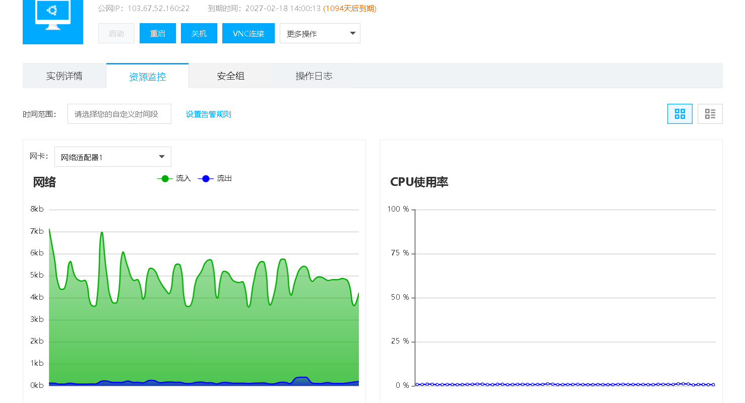
Task: Click the CPU使用率 chart title
Action: pyautogui.click(x=419, y=182)
